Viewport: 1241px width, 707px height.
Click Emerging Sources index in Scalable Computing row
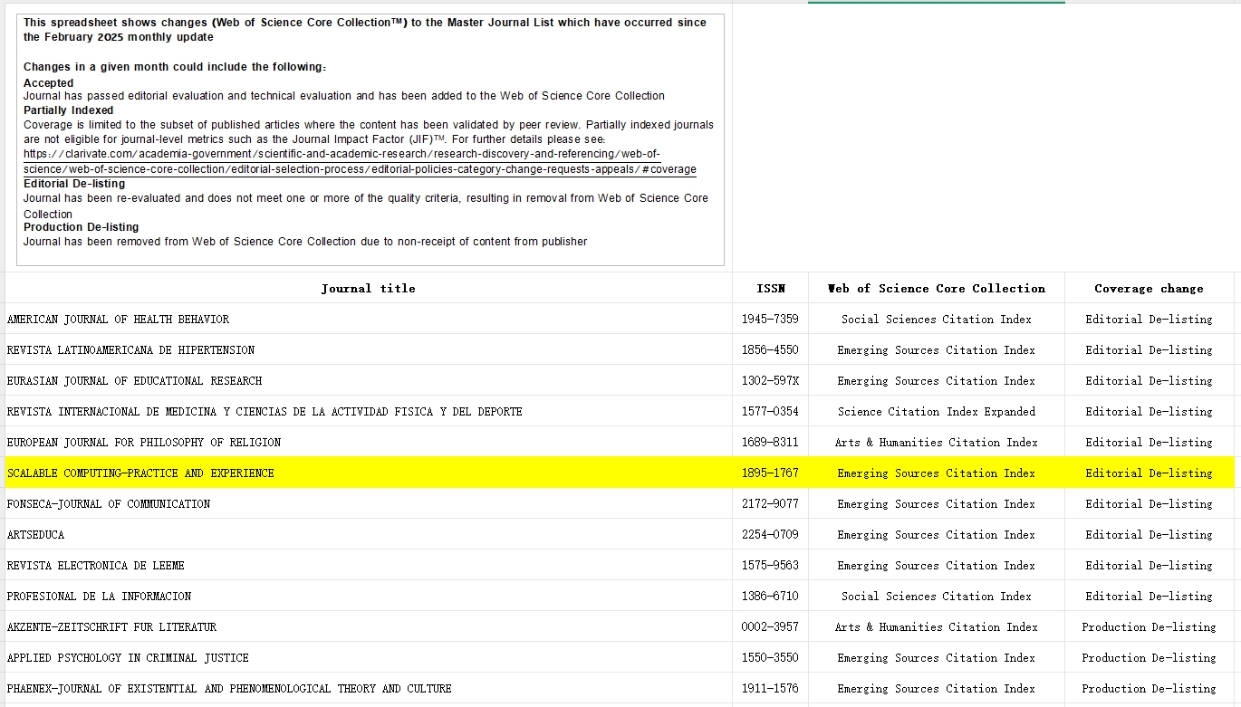tap(937, 473)
